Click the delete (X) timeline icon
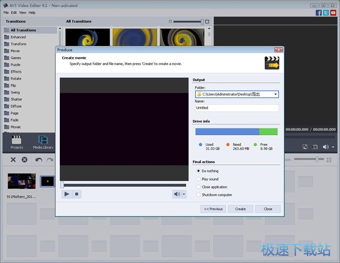The height and width of the screenshot is (263, 340). pyautogui.click(x=13, y=160)
